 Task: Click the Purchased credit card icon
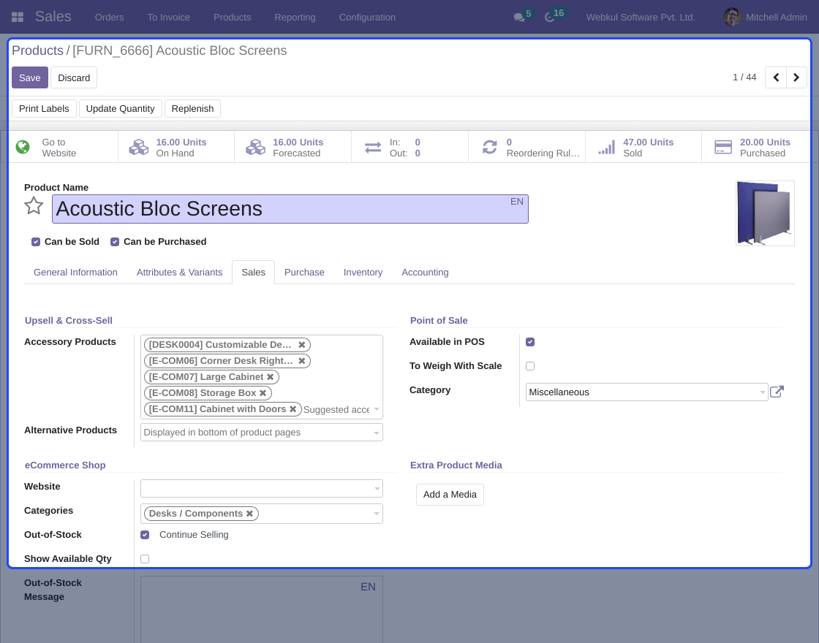(x=723, y=147)
